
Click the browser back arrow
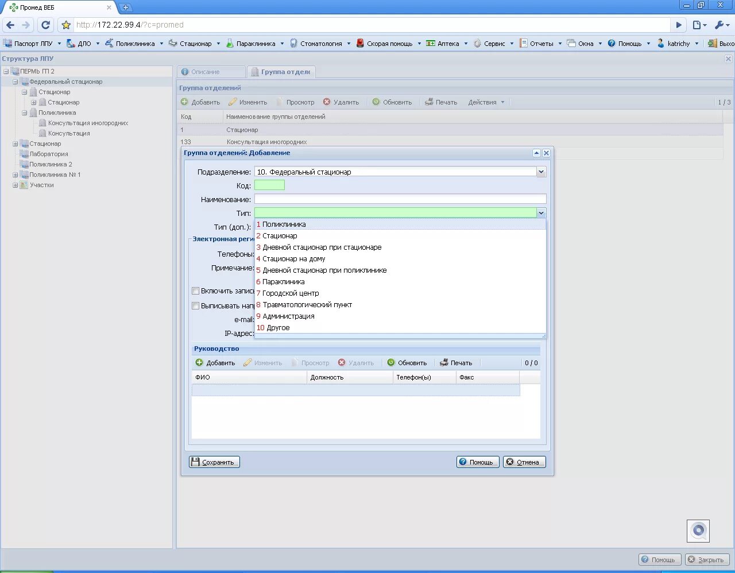click(10, 25)
